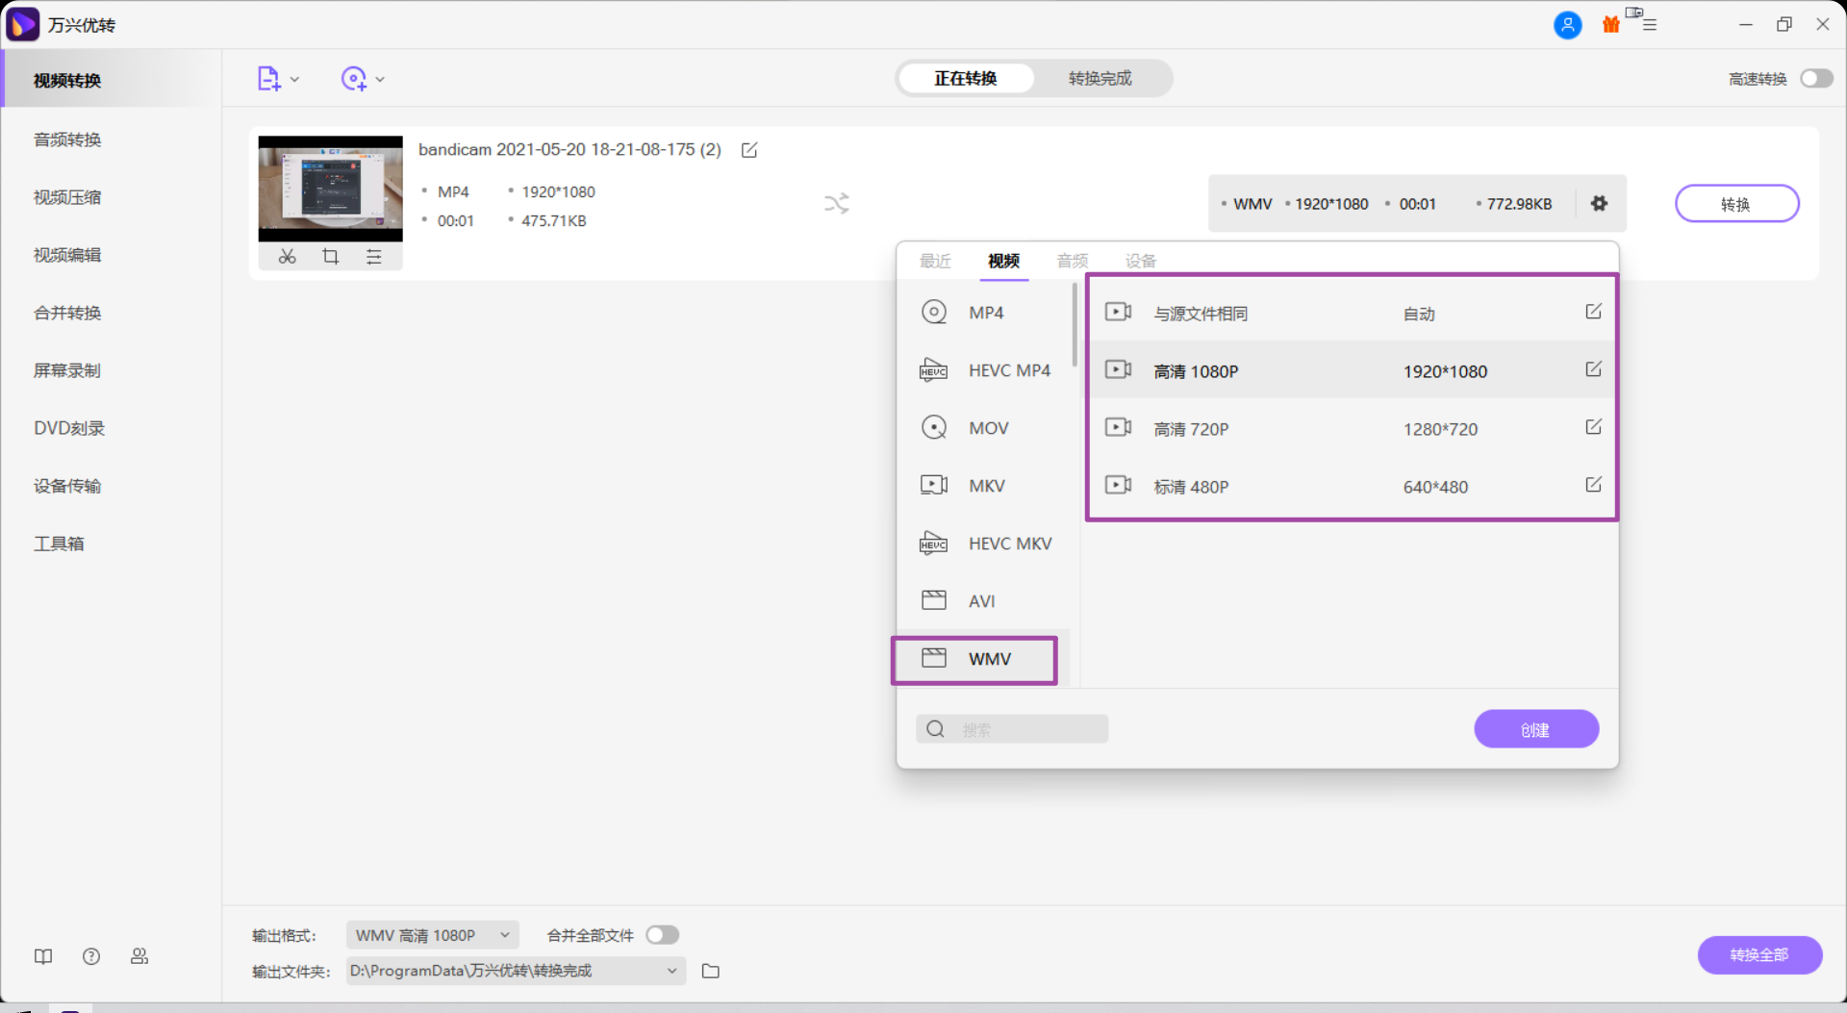The image size is (1847, 1013).
Task: Switch to the 音频 format tab
Action: pyautogui.click(x=1072, y=261)
